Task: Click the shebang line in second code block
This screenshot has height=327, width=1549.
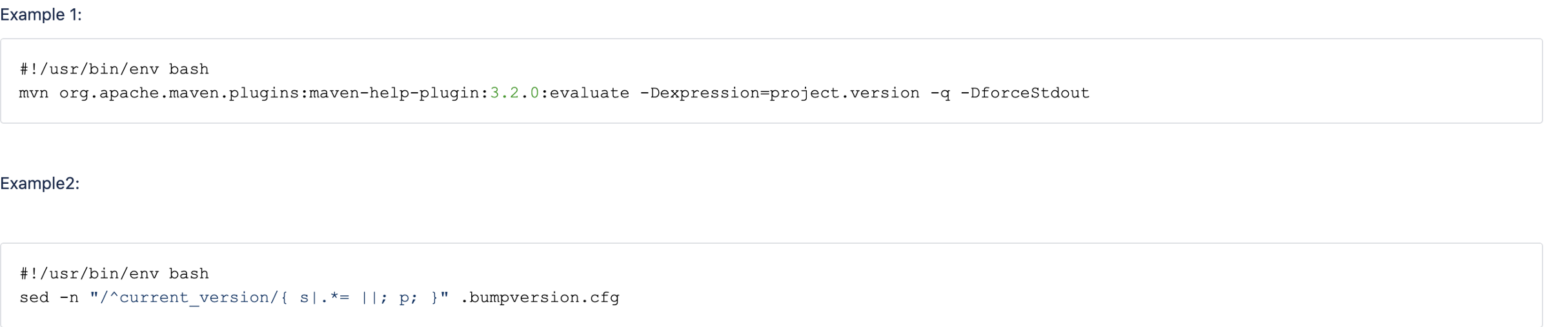Action: point(114,273)
